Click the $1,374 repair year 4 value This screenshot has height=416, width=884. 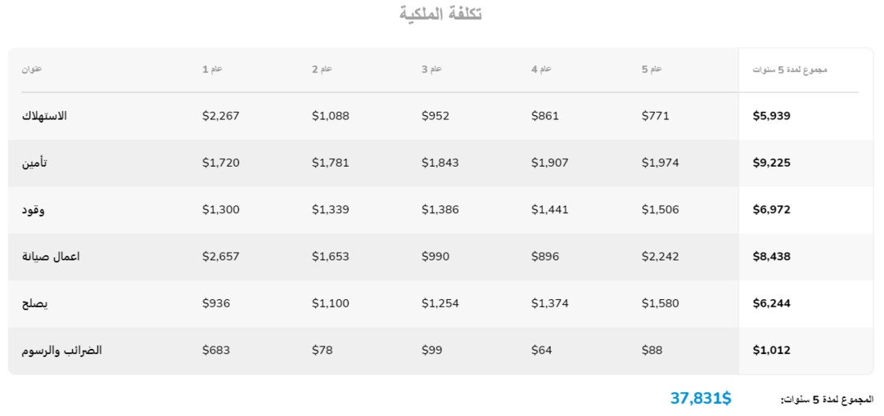(x=550, y=303)
